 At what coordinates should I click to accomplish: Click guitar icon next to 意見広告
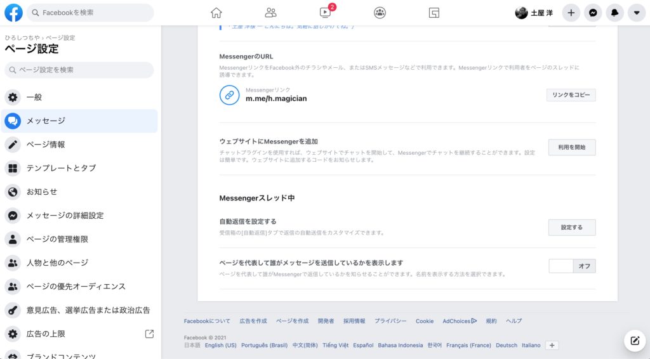point(13,310)
